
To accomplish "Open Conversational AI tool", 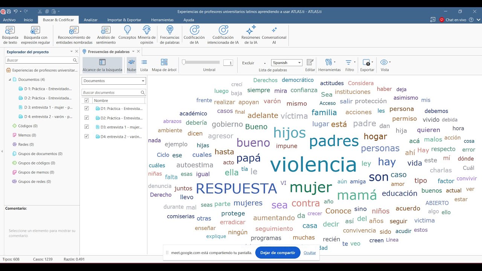I will (274, 35).
